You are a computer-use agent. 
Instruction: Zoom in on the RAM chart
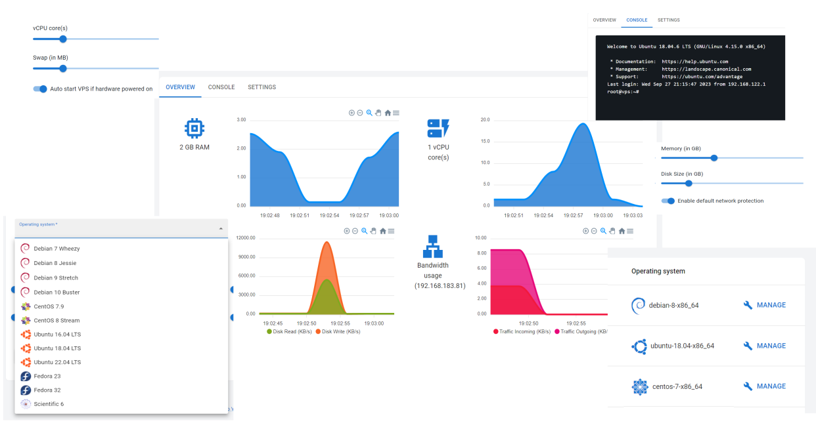click(x=351, y=113)
